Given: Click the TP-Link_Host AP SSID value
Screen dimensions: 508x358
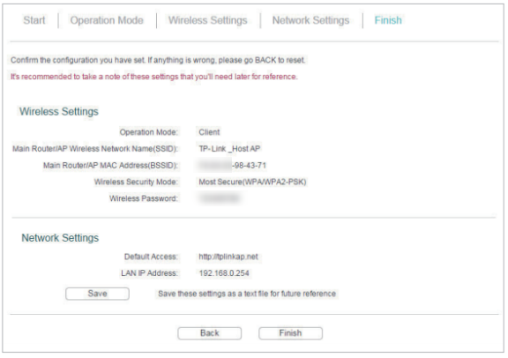Looking at the screenshot, I should click(229, 148).
